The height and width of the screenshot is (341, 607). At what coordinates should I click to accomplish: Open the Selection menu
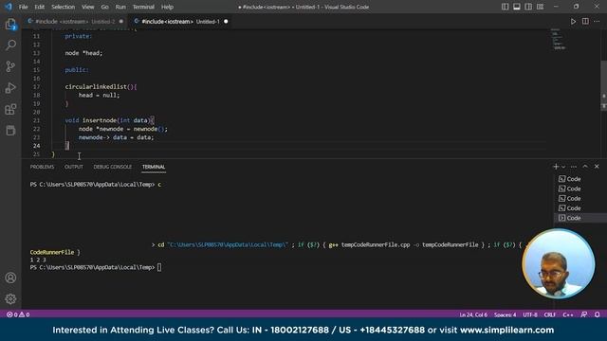tap(64, 7)
